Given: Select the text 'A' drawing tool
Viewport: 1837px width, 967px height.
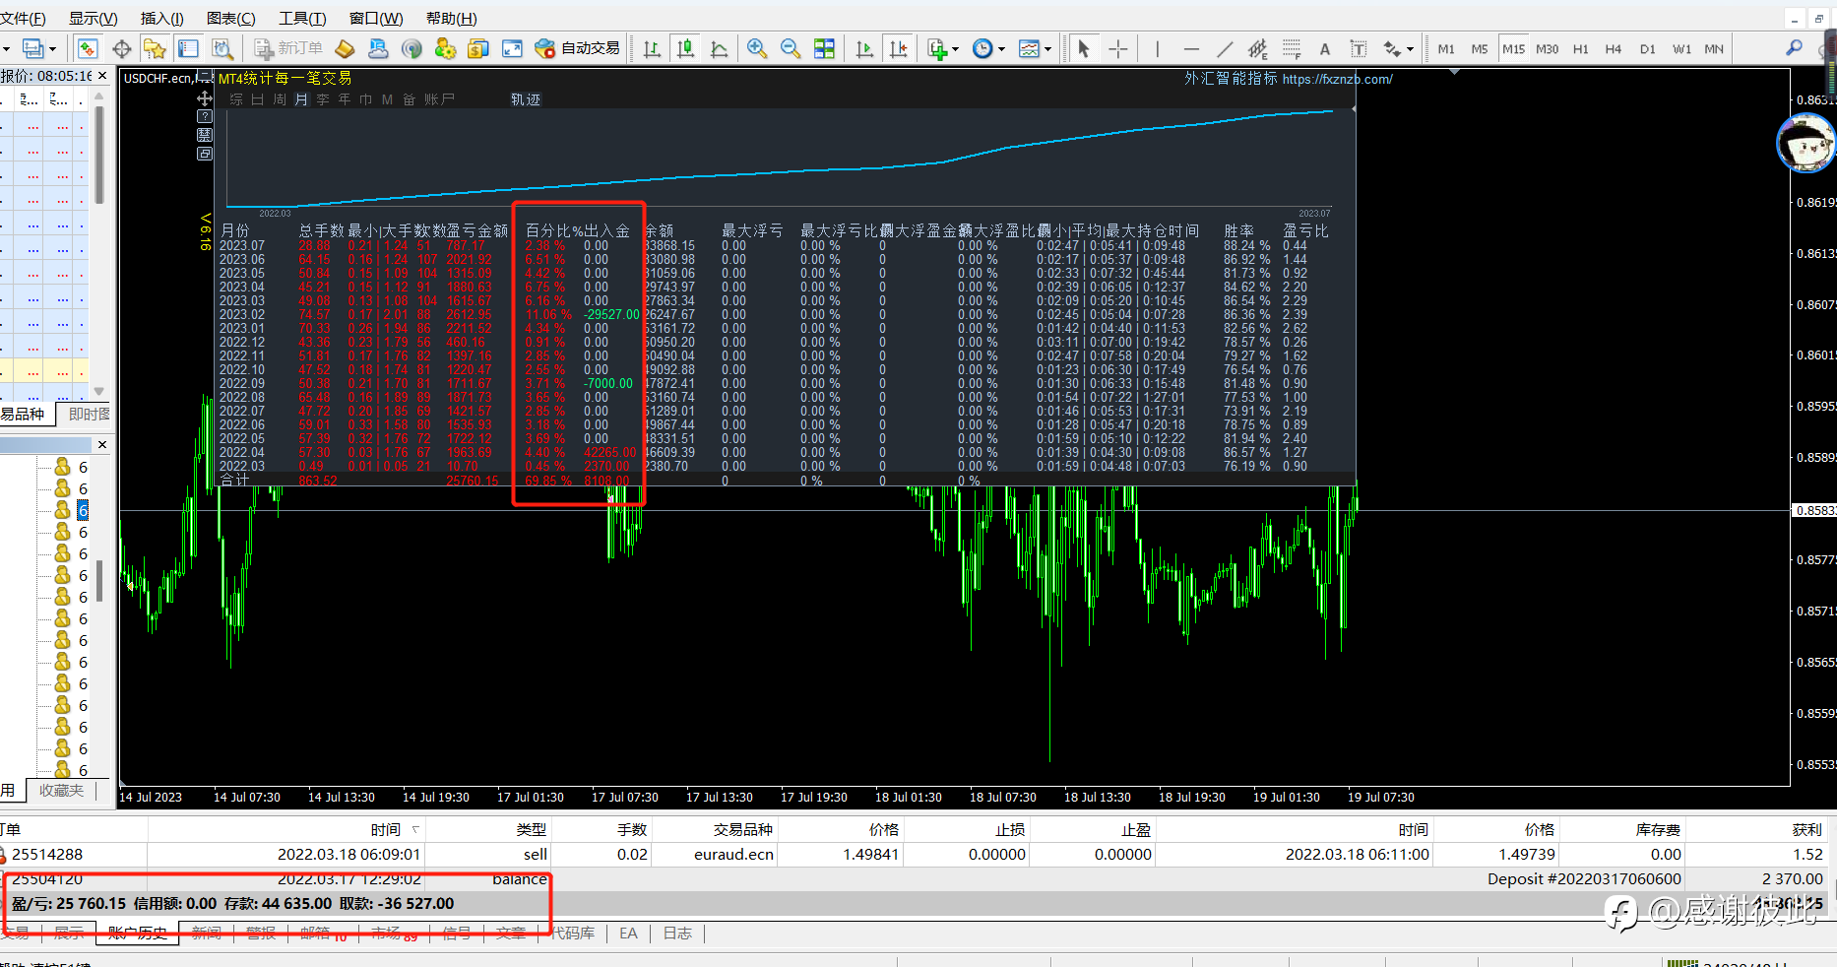Looking at the screenshot, I should click(x=1325, y=48).
